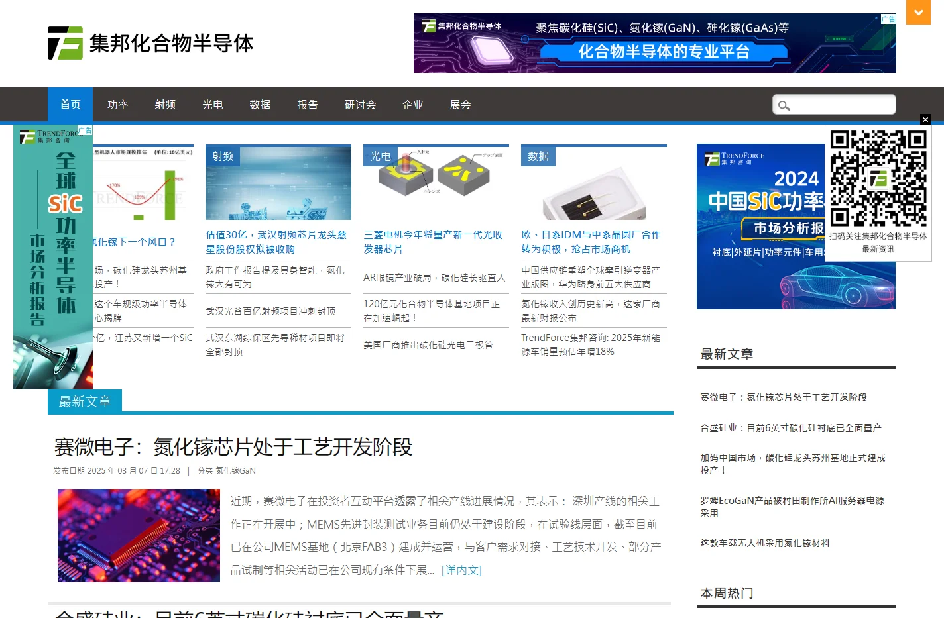The height and width of the screenshot is (618, 944).
Task: Open sidebar link 赛微电子：氮化镓芯片处于工艺开发阶段
Action: point(784,397)
